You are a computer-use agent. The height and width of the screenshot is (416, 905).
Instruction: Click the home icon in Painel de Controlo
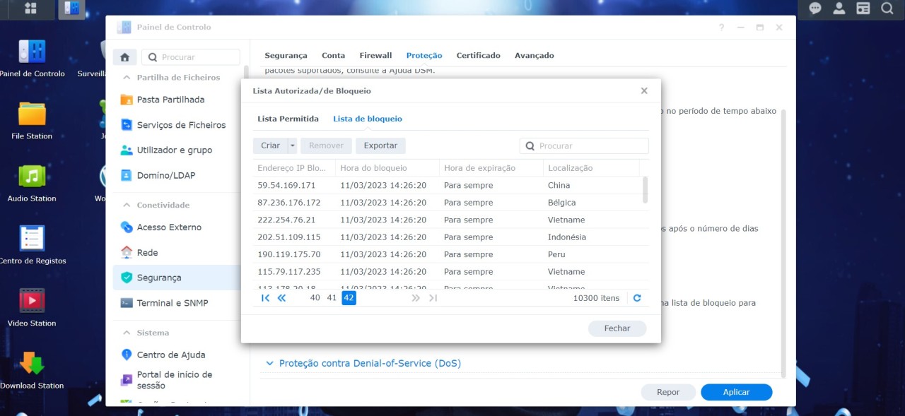[124, 57]
